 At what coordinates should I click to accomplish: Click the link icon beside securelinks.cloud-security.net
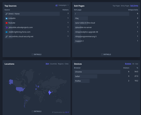[7, 37]
